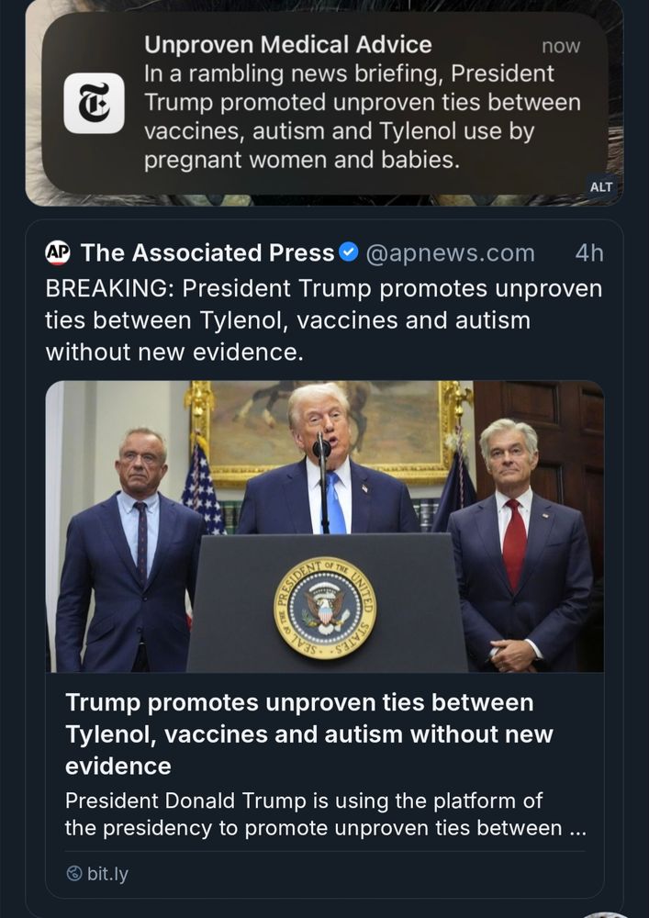This screenshot has width=649, height=918.
Task: Open the ALT text description badge
Action: pyautogui.click(x=602, y=187)
